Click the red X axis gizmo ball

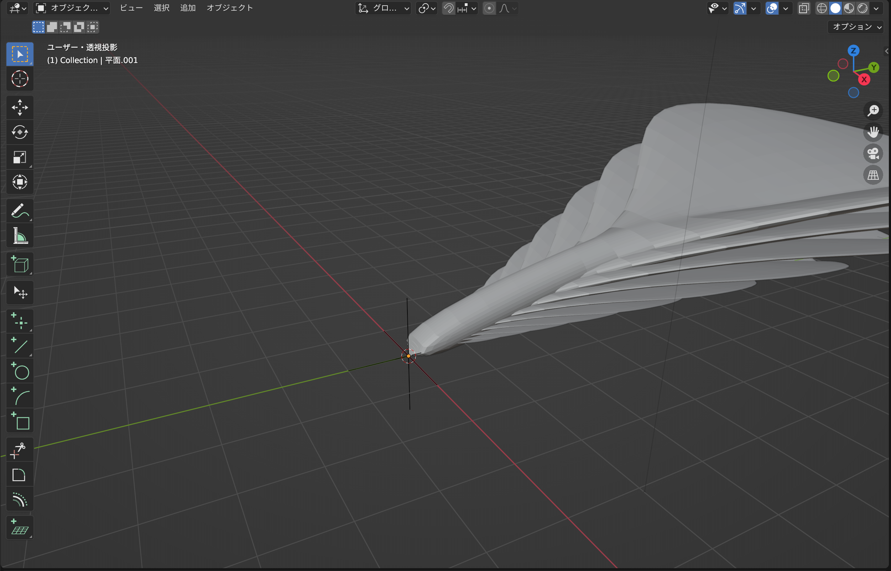[x=864, y=79]
